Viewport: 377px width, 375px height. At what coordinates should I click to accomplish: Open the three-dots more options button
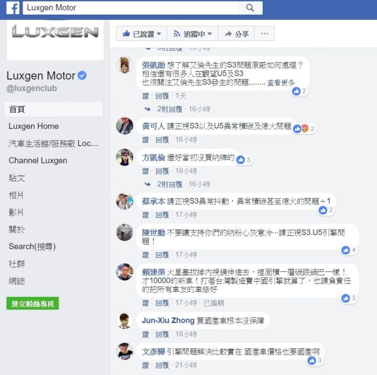click(x=264, y=34)
